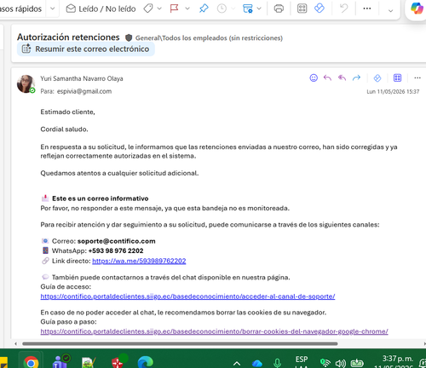Click the WhatsApp number +593 98 976 2202

[116, 250]
